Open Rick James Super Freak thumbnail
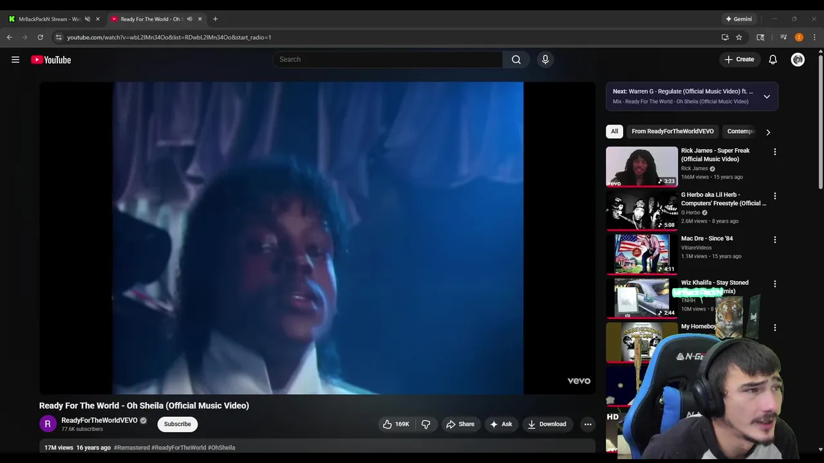824x463 pixels. pyautogui.click(x=642, y=167)
